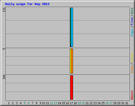Click day 30 on the x-axis
Viewport: 135px width, 106px height.
pos(123,103)
